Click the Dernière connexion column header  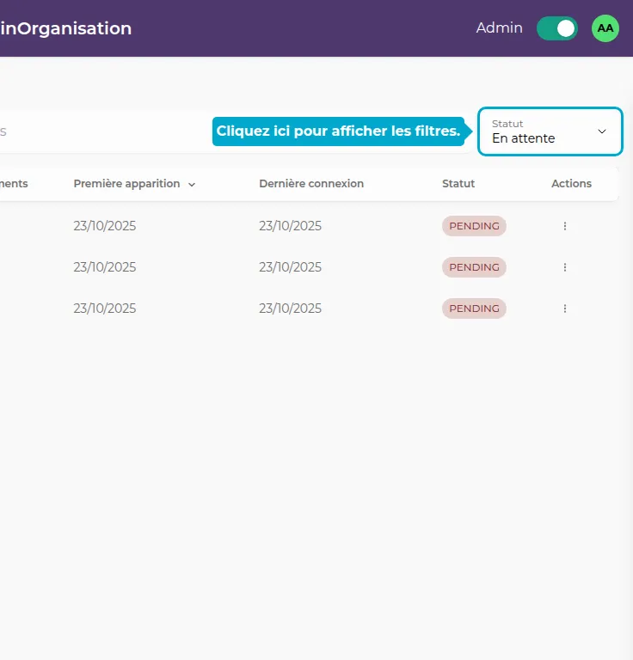point(311,184)
